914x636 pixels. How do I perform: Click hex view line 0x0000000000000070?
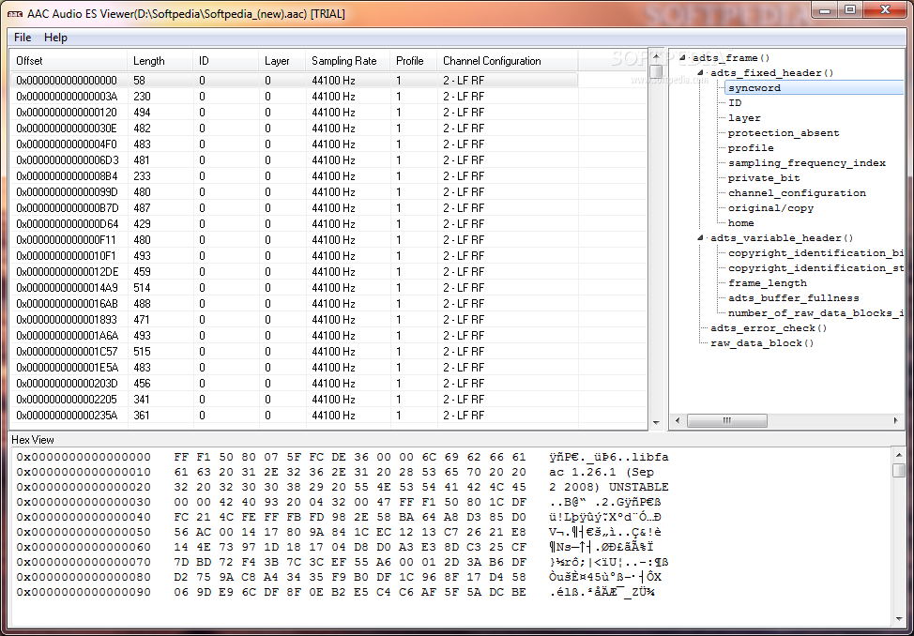coord(343,562)
